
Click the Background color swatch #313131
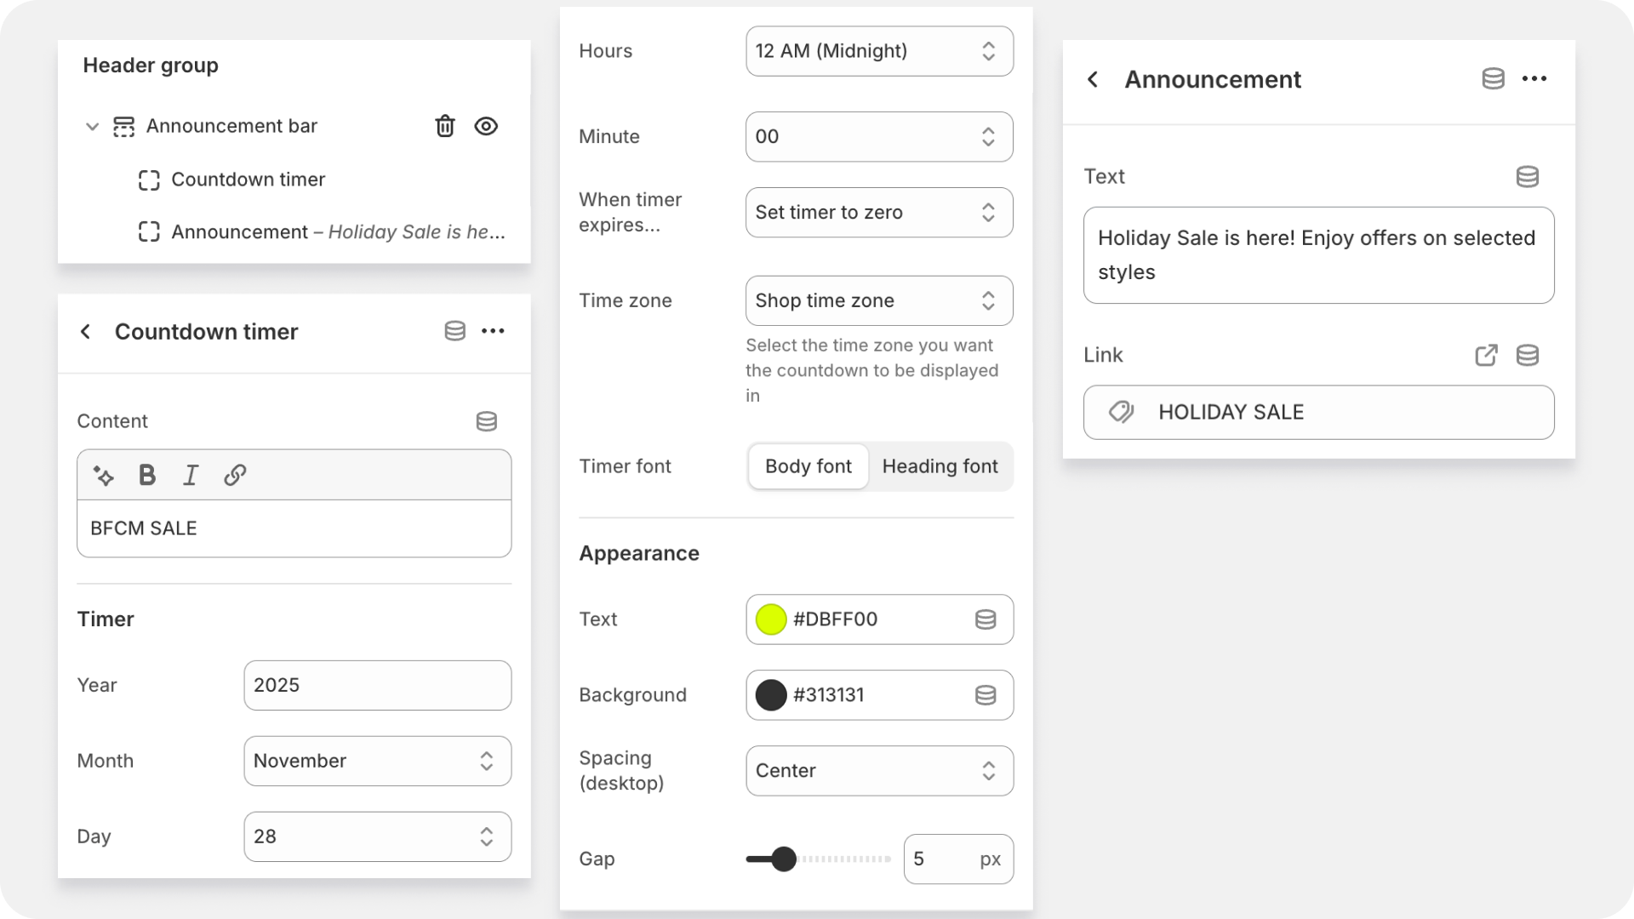coord(771,695)
